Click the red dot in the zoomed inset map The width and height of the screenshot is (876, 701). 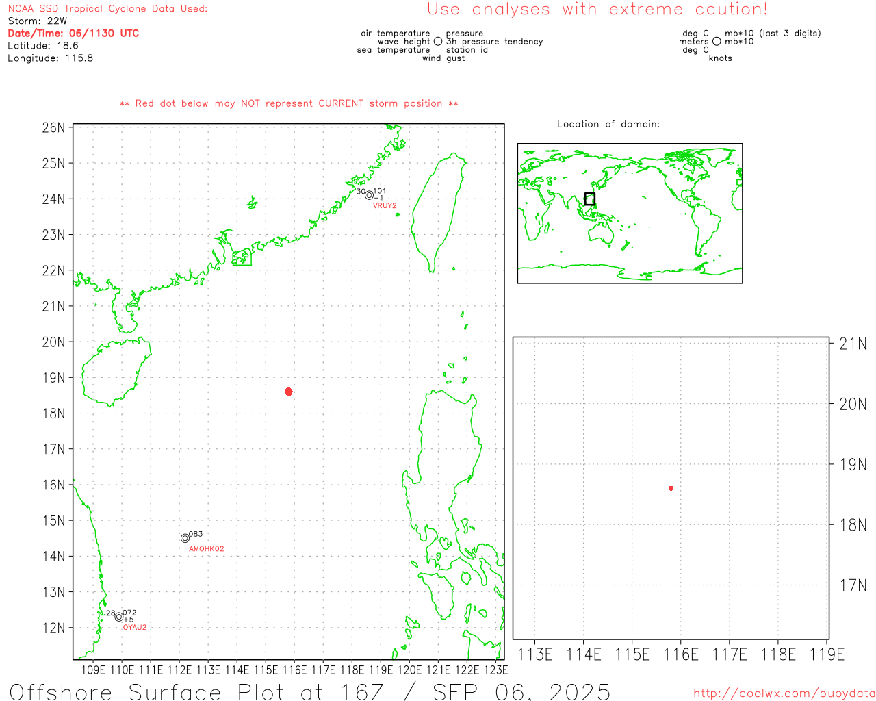671,488
